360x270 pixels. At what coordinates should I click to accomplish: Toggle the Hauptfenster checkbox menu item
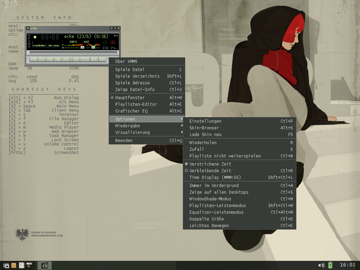click(147, 97)
